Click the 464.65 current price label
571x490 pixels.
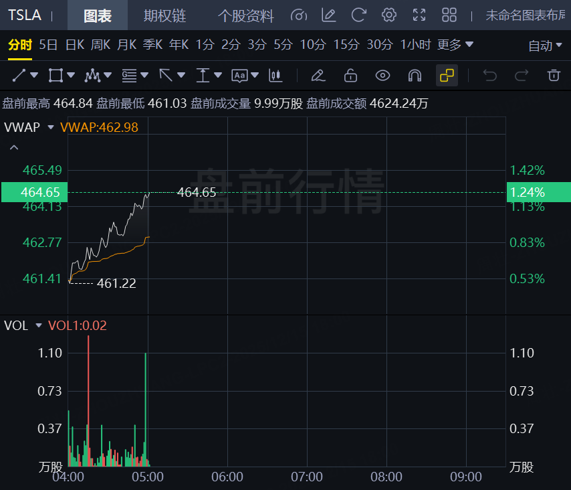pyautogui.click(x=34, y=192)
